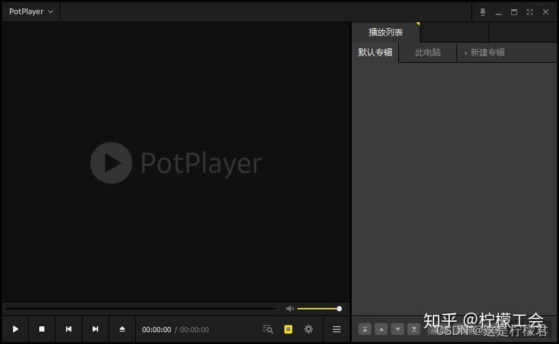The width and height of the screenshot is (559, 344).
Task: Click the PotPlayer logo play circle
Action: [x=111, y=163]
